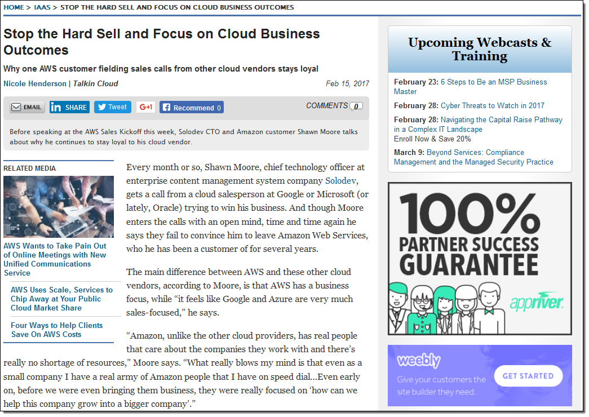Image resolution: width=589 pixels, height=417 pixels.
Task: Click the Tweet button
Action: pyautogui.click(x=113, y=107)
